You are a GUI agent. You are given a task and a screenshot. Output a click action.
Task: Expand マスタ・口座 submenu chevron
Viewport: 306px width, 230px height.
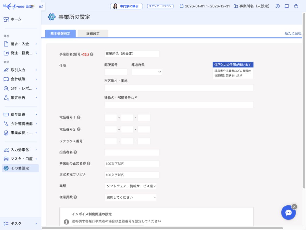click(x=36, y=159)
